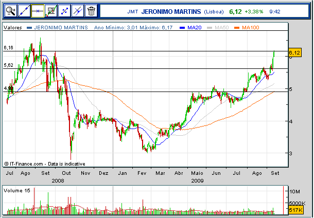The height and width of the screenshot is (218, 314).
Task: Click the trash can delete tool
Action: coord(91,11)
